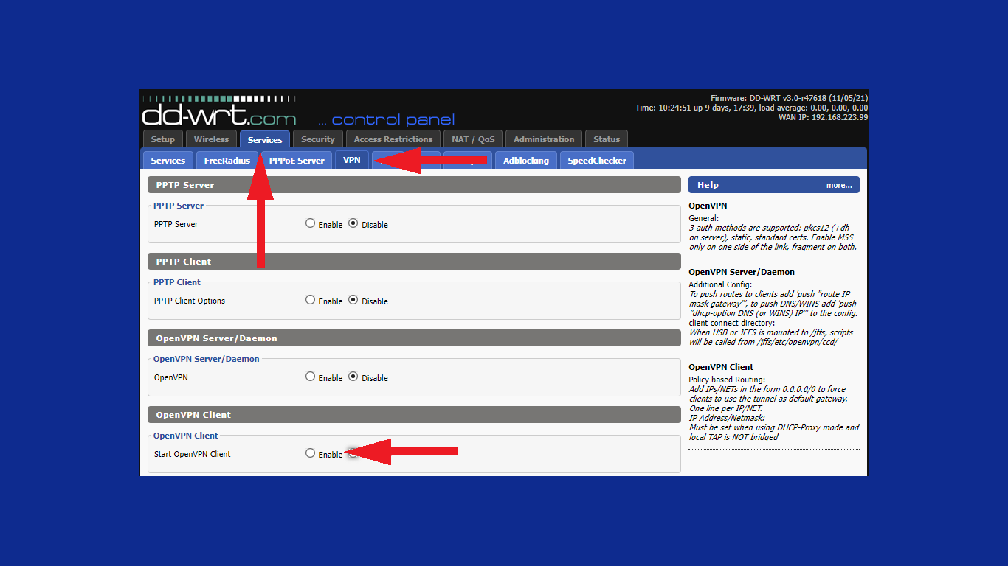Open the NAT / QoS main tab
This screenshot has width=1008, height=566.
pos(473,139)
